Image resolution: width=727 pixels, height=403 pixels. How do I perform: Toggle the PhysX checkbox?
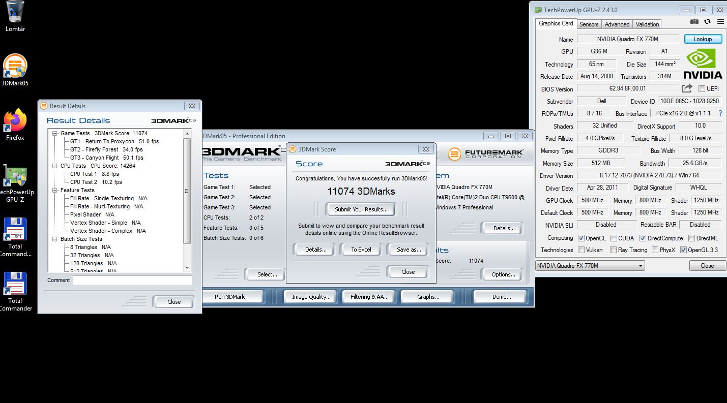point(655,250)
